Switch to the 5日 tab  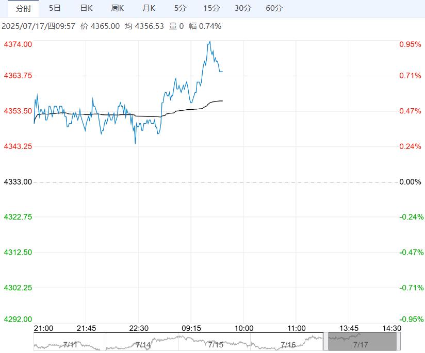coord(55,8)
